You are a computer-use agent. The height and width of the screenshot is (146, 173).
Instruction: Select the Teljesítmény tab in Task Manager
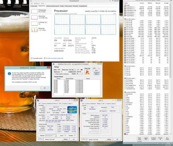(42, 6)
